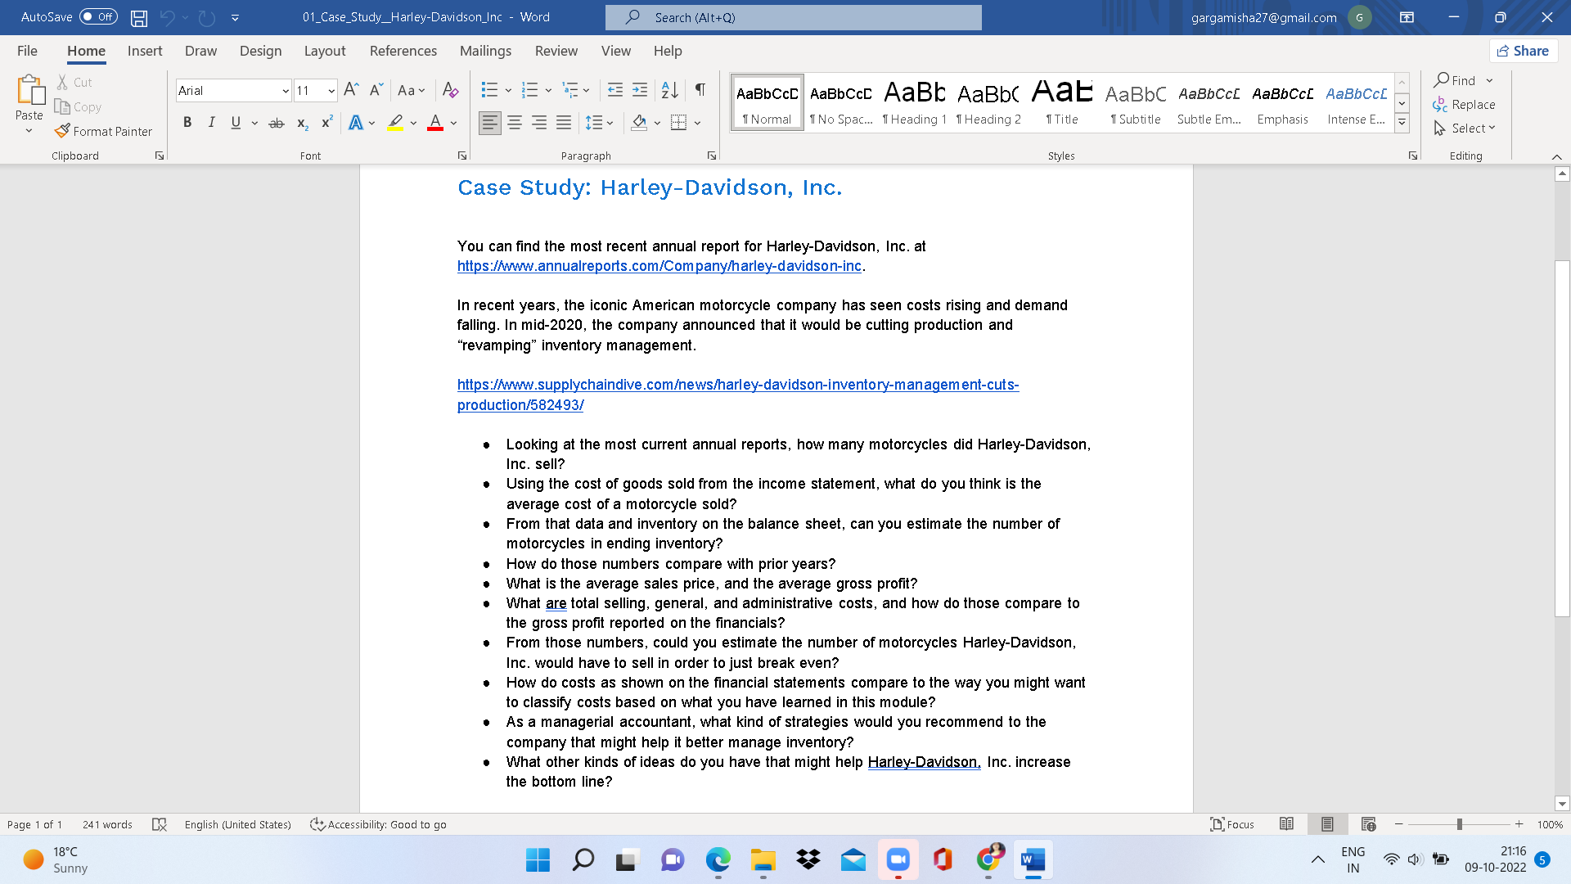Open Microsoft Edge from the taskbar
This screenshot has height=884, width=1571.
[718, 860]
